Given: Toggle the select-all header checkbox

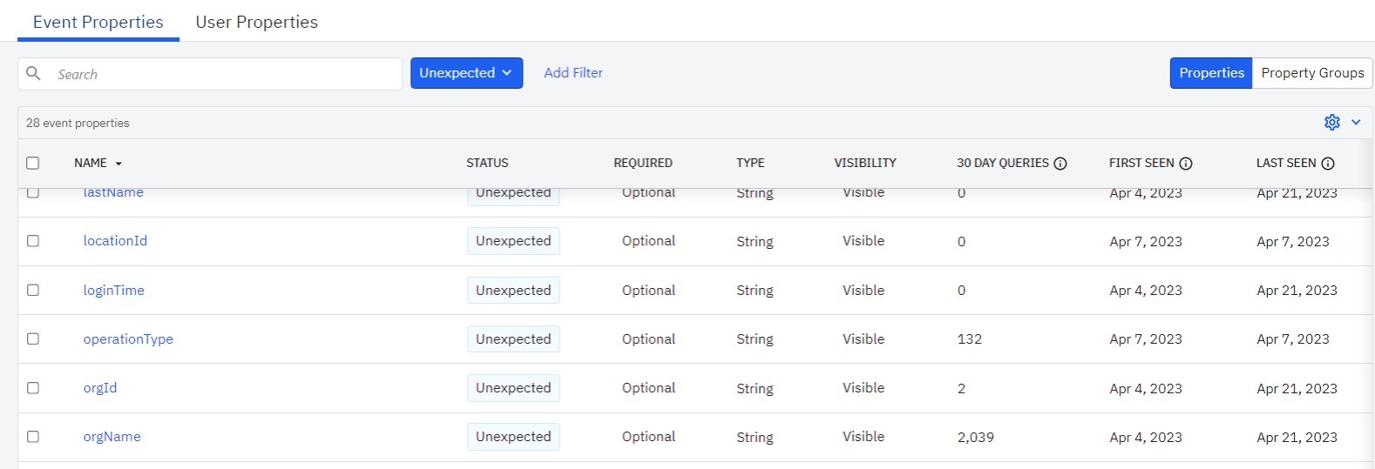Looking at the screenshot, I should pyautogui.click(x=33, y=164).
